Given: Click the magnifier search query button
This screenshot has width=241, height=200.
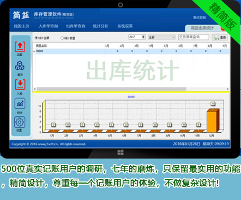Looking at the screenshot, I should coord(220,37).
